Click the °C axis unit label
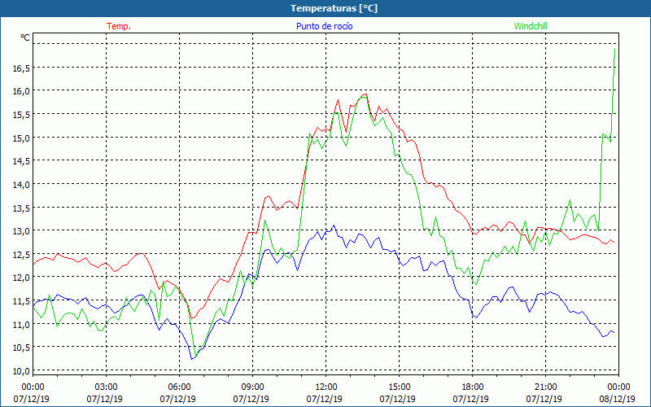Image resolution: width=651 pixels, height=407 pixels. [x=25, y=37]
